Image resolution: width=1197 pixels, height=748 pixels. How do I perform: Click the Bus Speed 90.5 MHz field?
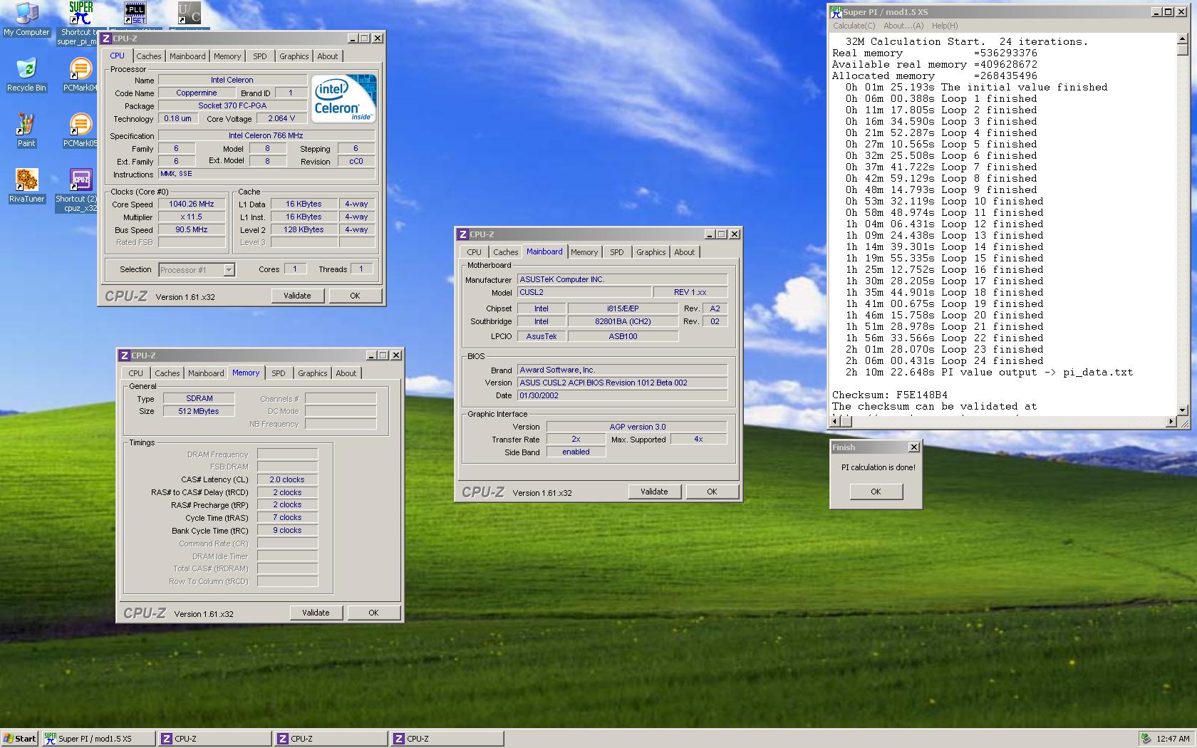click(x=192, y=230)
